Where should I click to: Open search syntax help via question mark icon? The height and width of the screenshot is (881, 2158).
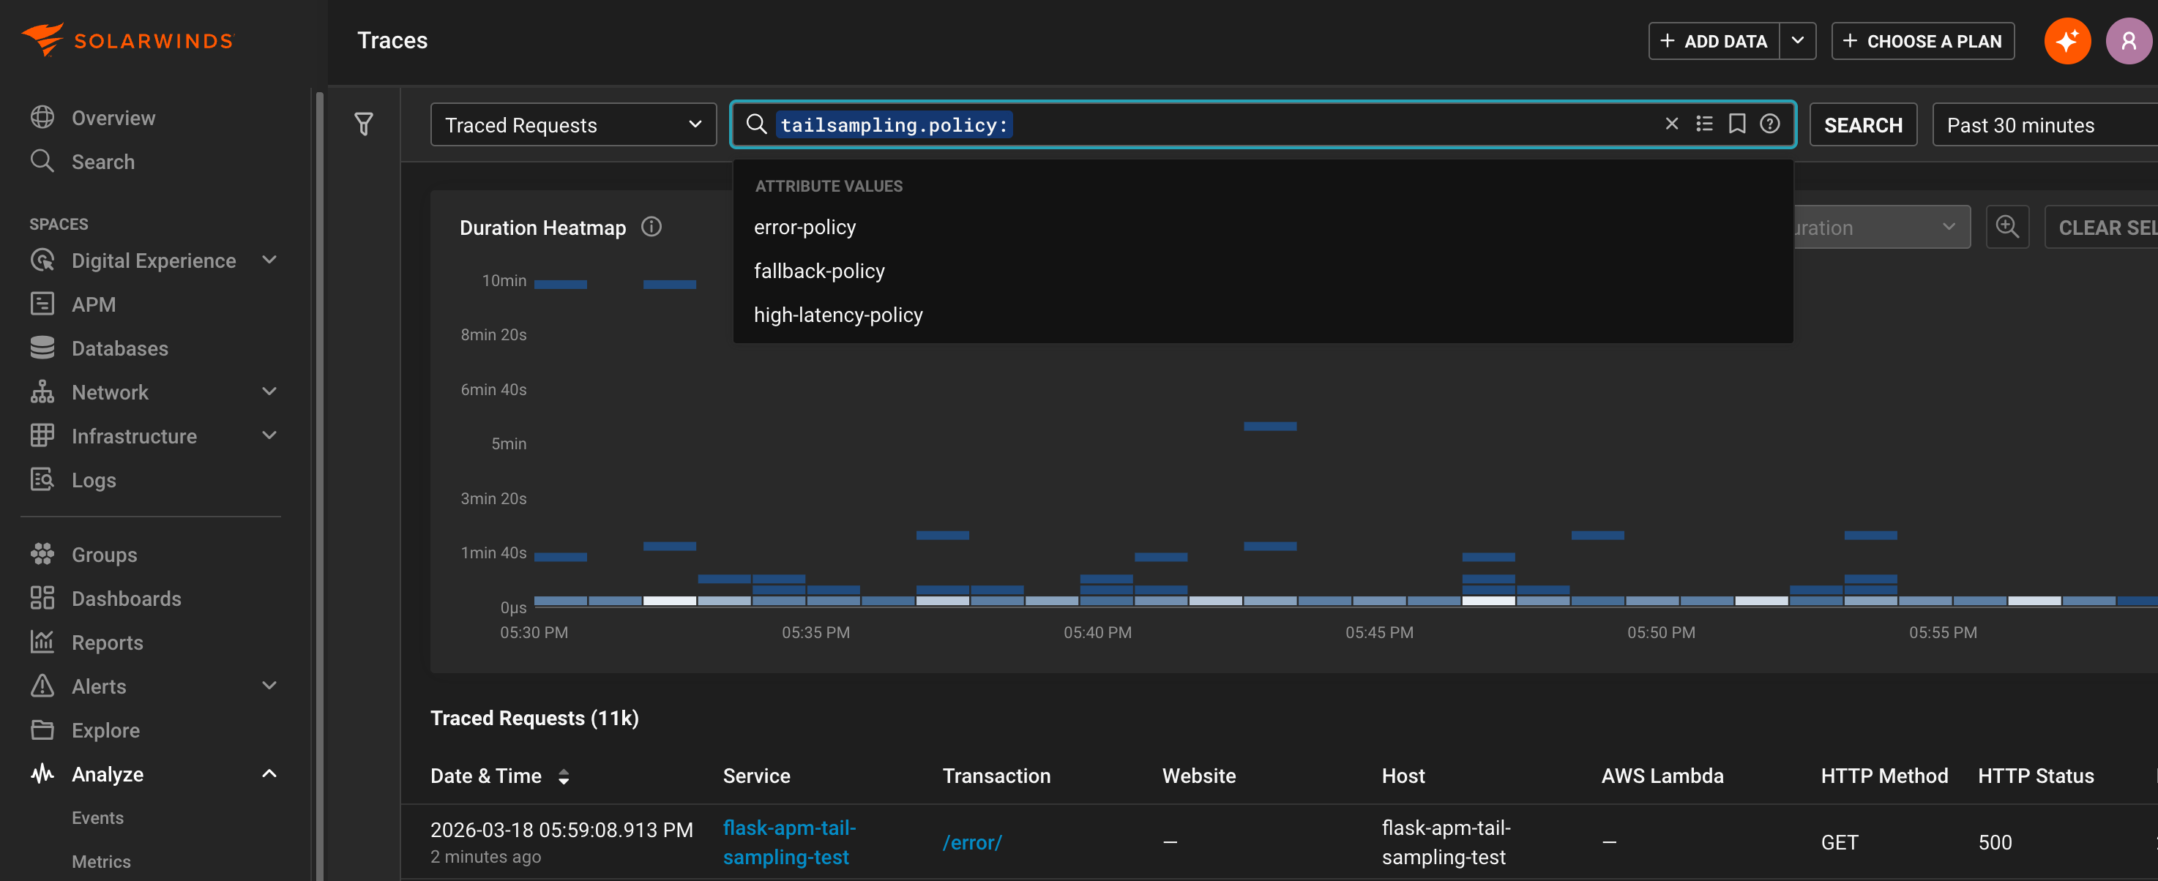(1769, 124)
